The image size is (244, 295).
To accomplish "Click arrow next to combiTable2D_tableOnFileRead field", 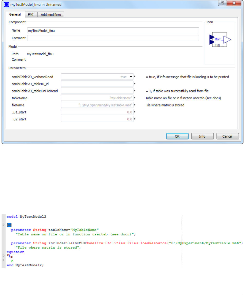I will pyautogui.click(x=135, y=91).
